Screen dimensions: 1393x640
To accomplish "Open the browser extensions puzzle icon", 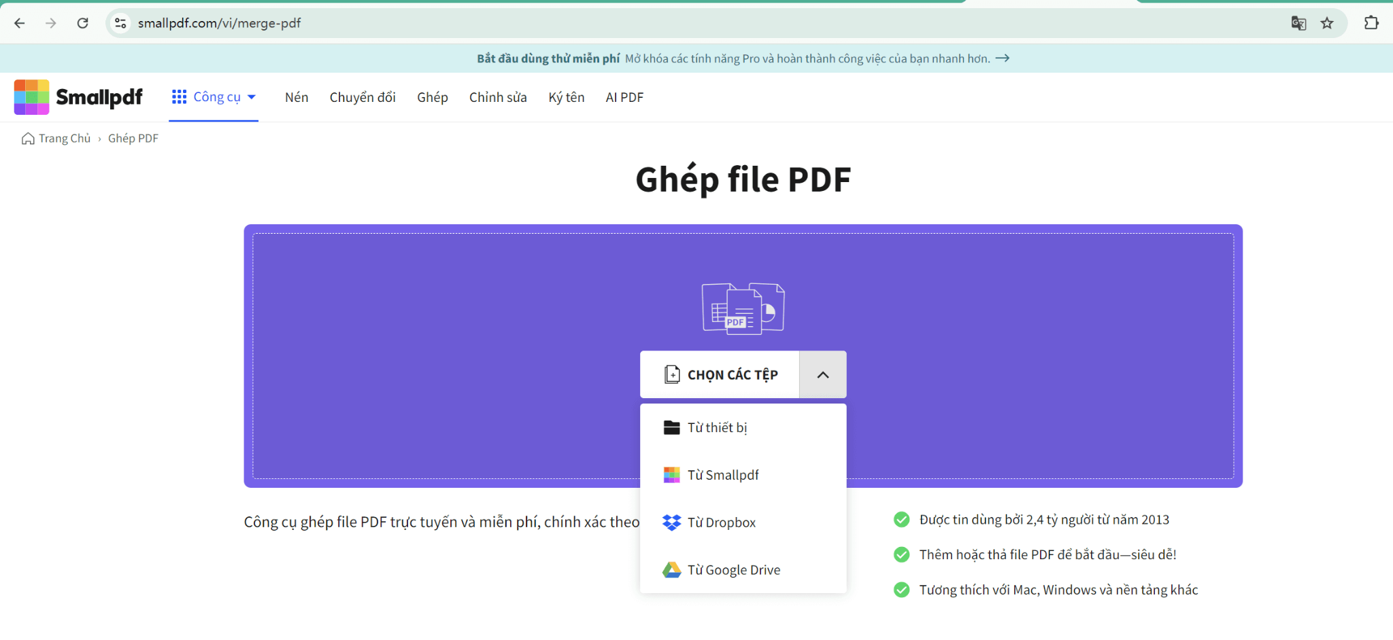I will pyautogui.click(x=1371, y=23).
